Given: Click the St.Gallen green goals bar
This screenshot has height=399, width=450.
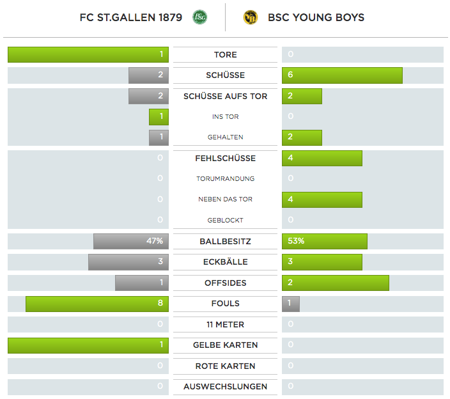Looking at the screenshot, I should tap(88, 55).
